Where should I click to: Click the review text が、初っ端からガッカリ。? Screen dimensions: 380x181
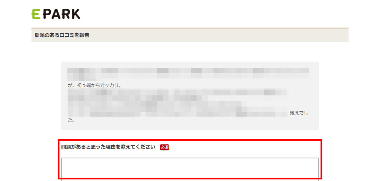pyautogui.click(x=94, y=86)
